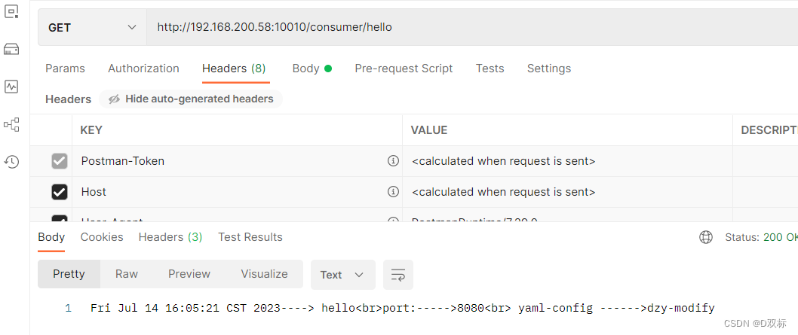798x335 pixels.
Task: Select the Pretty view button
Action: pyautogui.click(x=69, y=274)
